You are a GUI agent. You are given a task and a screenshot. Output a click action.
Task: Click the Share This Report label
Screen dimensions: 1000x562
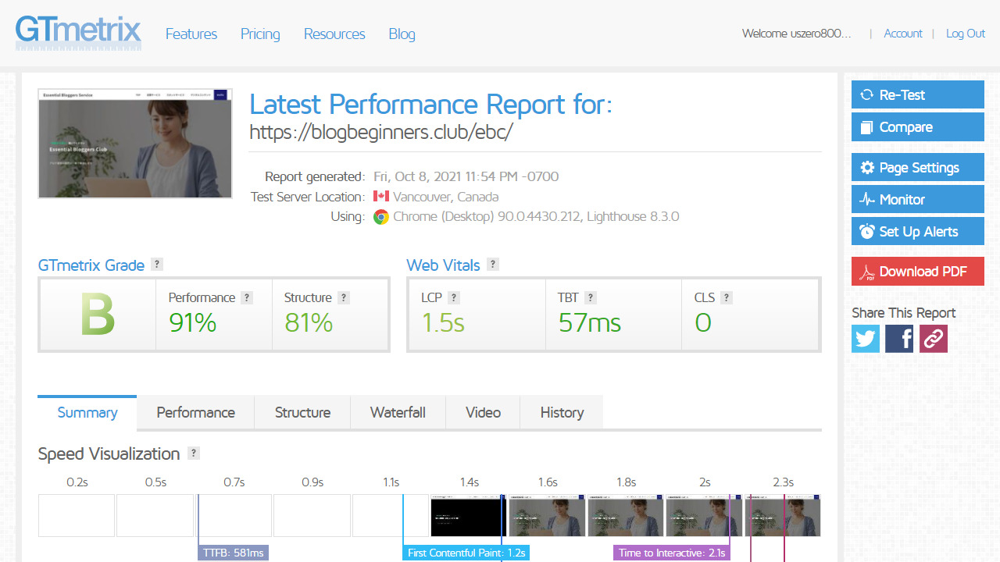[904, 312]
